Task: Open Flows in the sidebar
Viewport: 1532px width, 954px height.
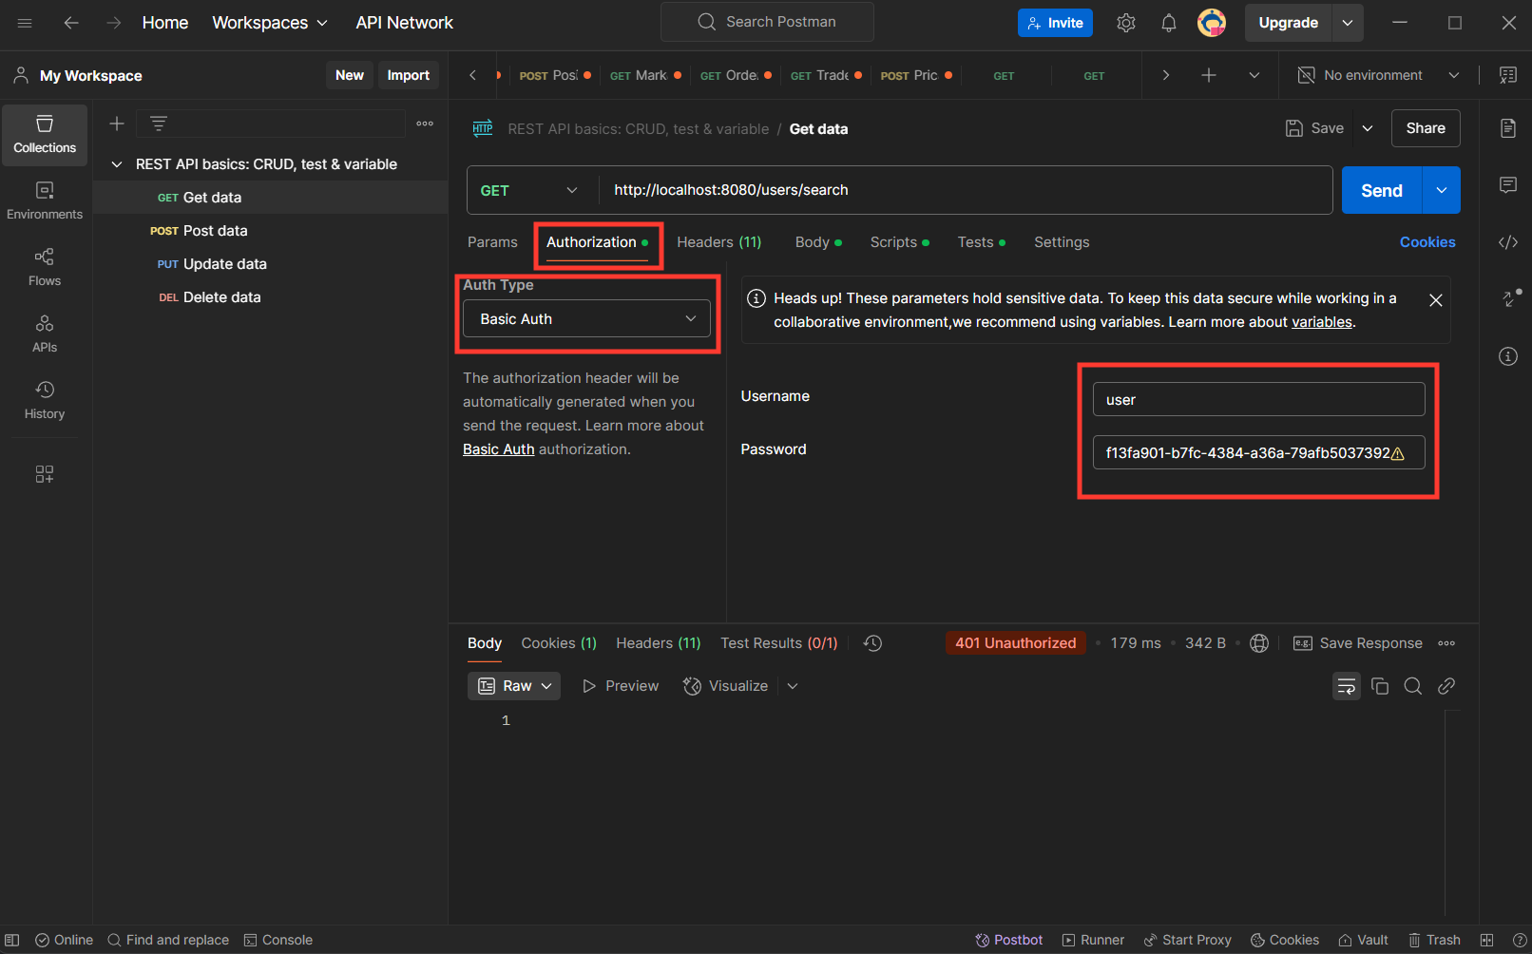Action: [45, 268]
